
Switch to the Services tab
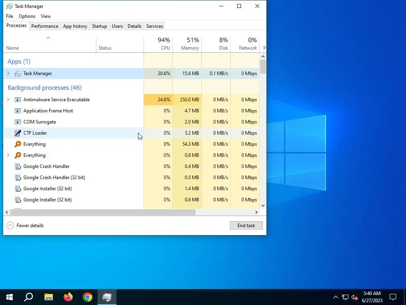pos(155,26)
